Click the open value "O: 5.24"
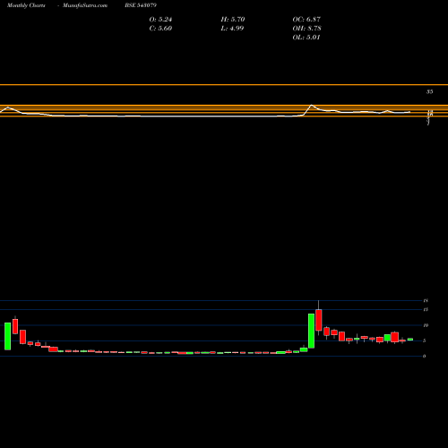Viewport: 448px width, 448px height. coord(160,20)
